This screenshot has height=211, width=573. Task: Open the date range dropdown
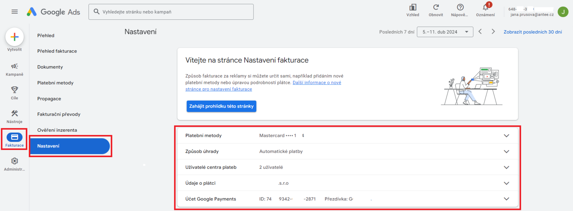tap(445, 32)
